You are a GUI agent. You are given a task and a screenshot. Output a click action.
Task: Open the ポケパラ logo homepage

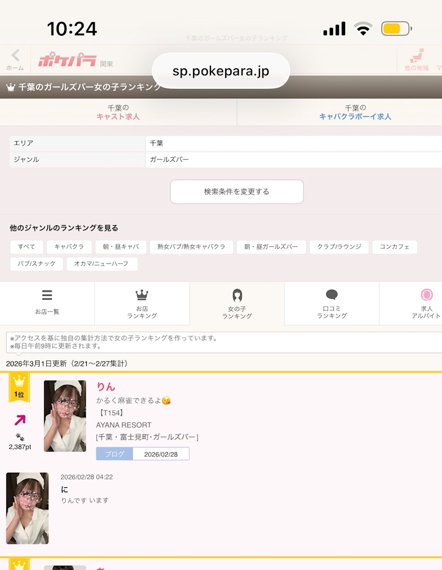tap(67, 61)
